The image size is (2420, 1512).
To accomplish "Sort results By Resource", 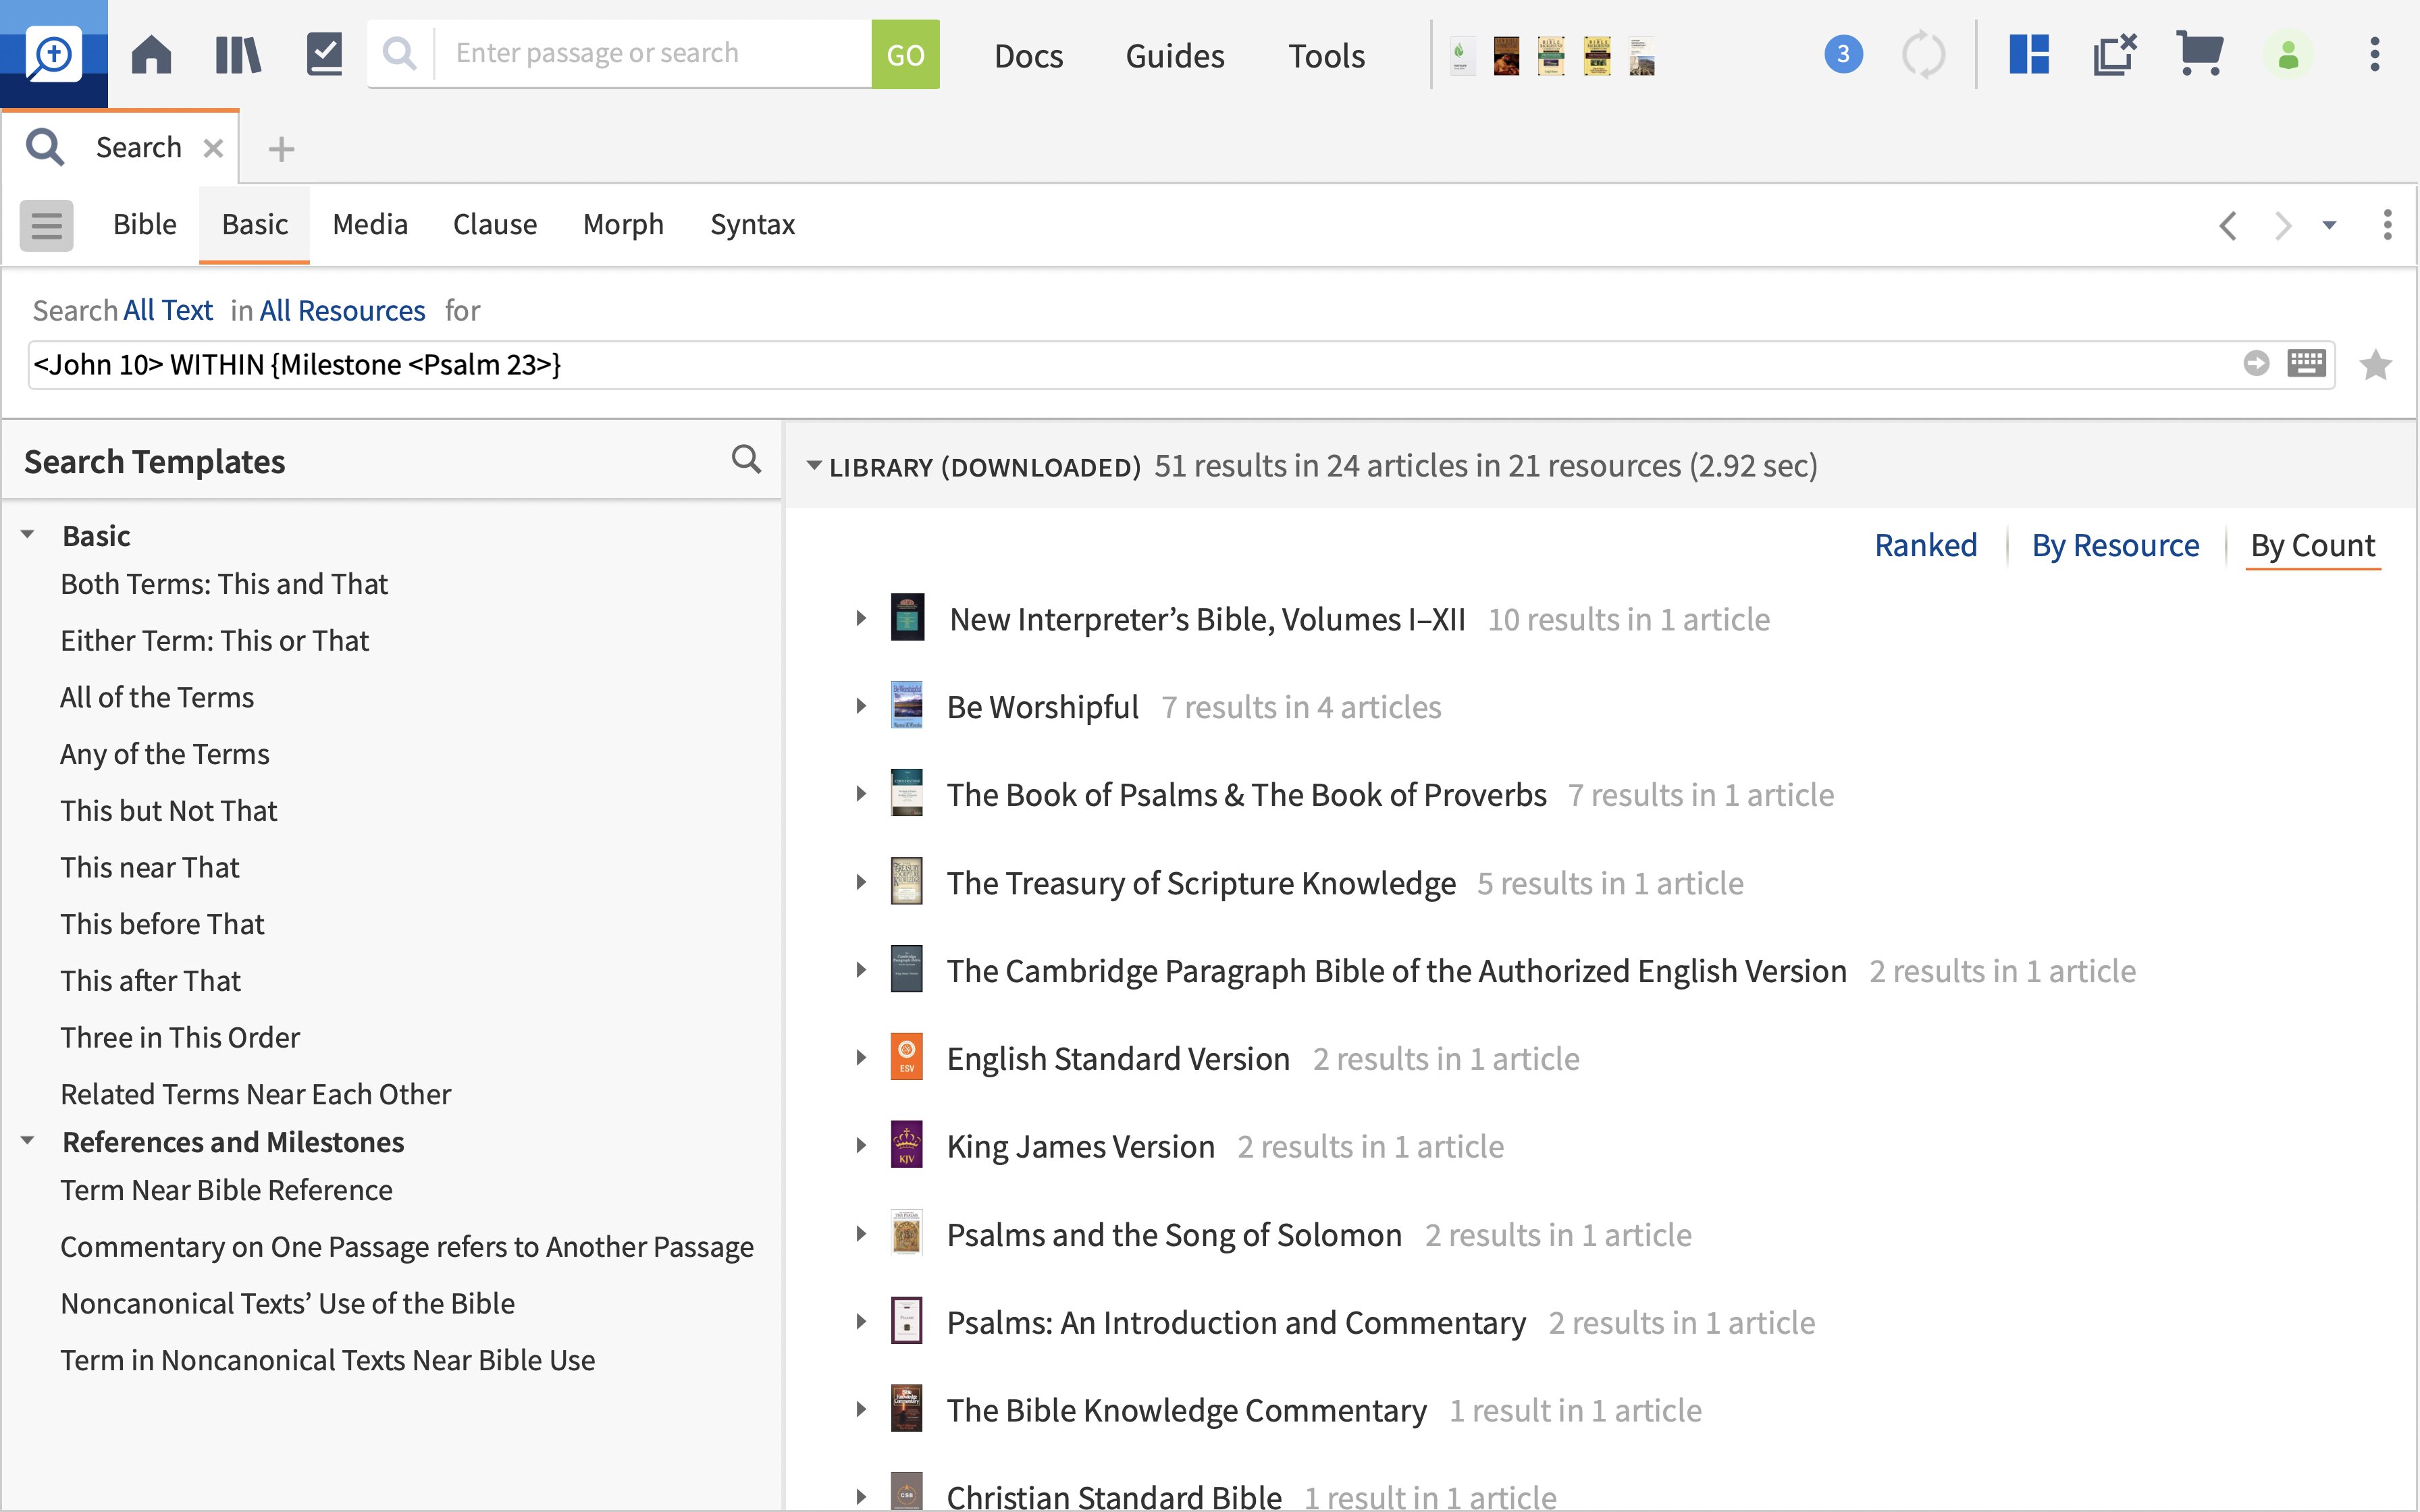I will (2115, 545).
